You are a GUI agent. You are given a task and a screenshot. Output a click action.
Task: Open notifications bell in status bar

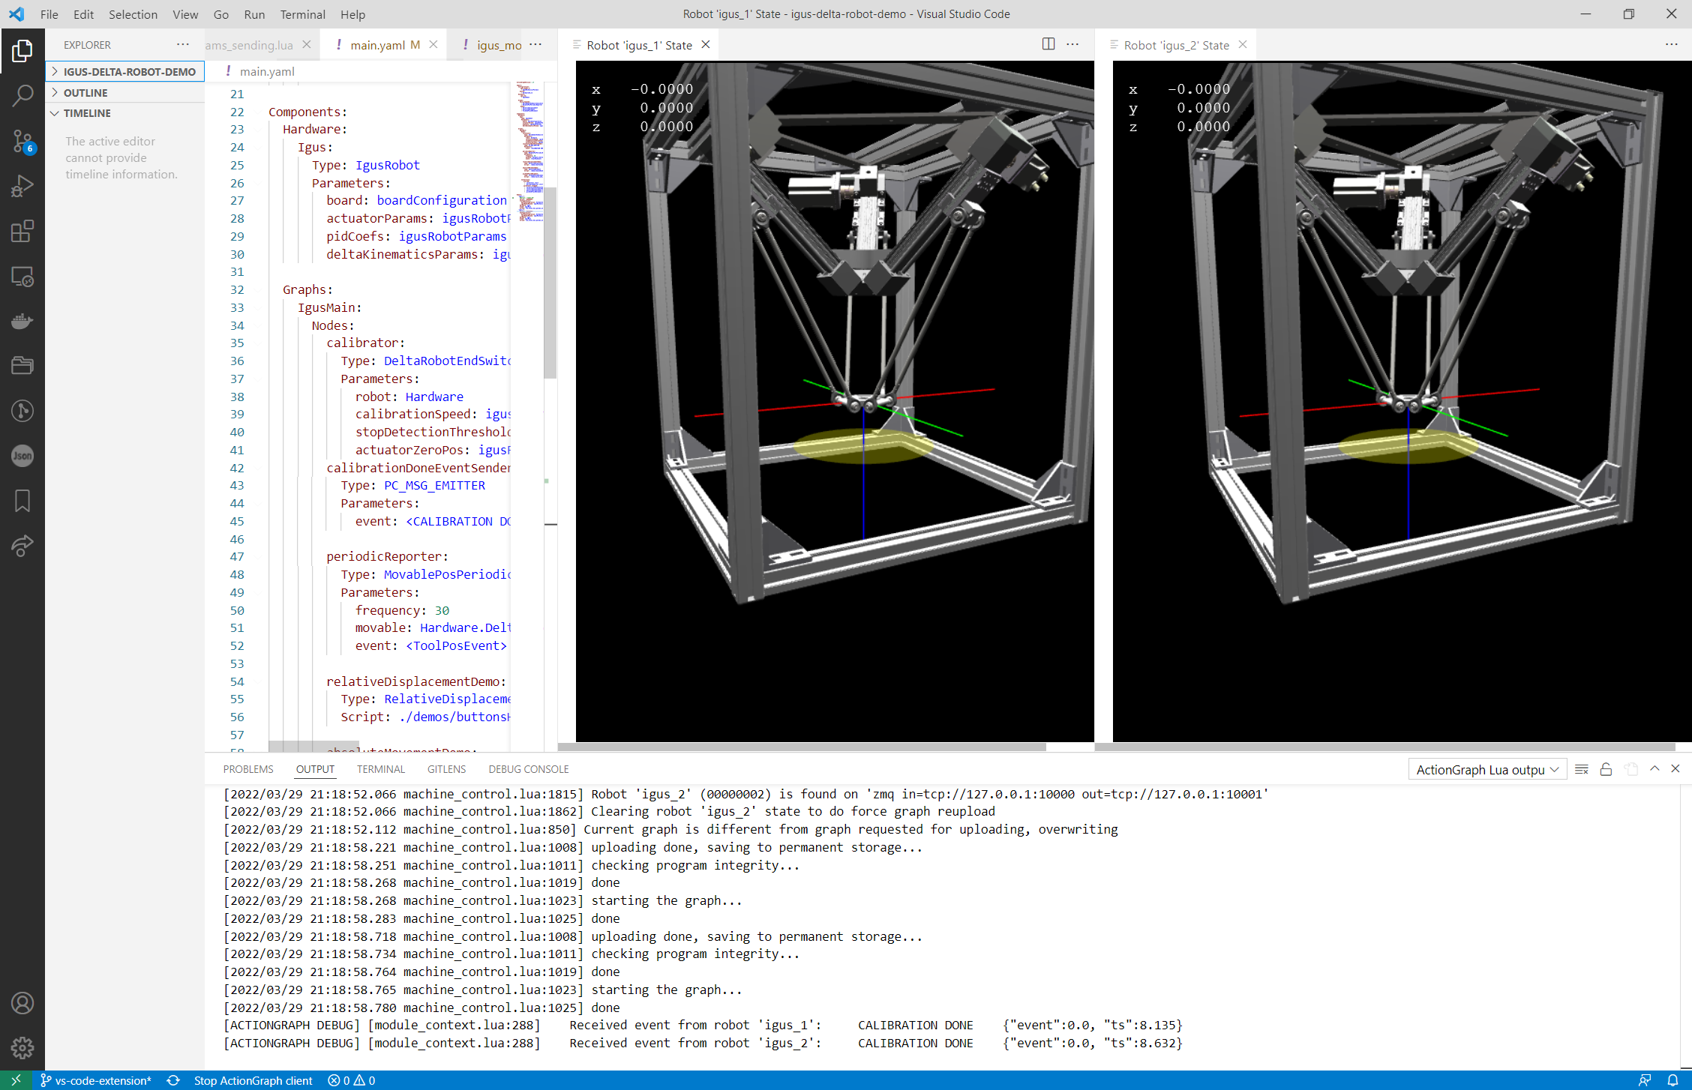pyautogui.click(x=1672, y=1080)
